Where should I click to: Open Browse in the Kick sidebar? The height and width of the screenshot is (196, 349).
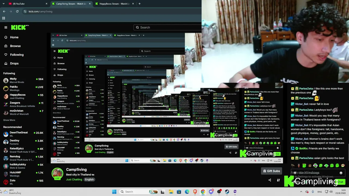click(13, 46)
